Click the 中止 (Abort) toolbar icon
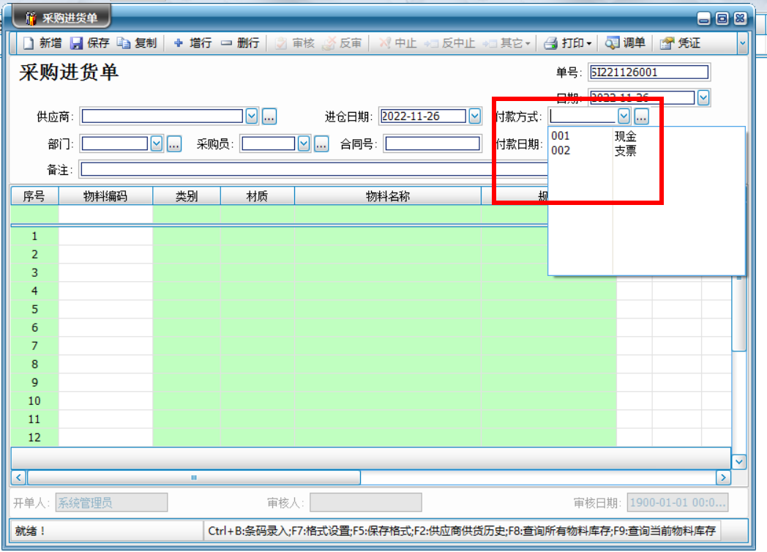This screenshot has height=552, width=767. pos(384,43)
